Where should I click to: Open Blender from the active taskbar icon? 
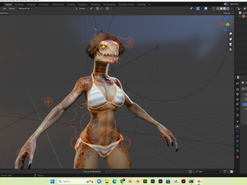tap(199, 181)
